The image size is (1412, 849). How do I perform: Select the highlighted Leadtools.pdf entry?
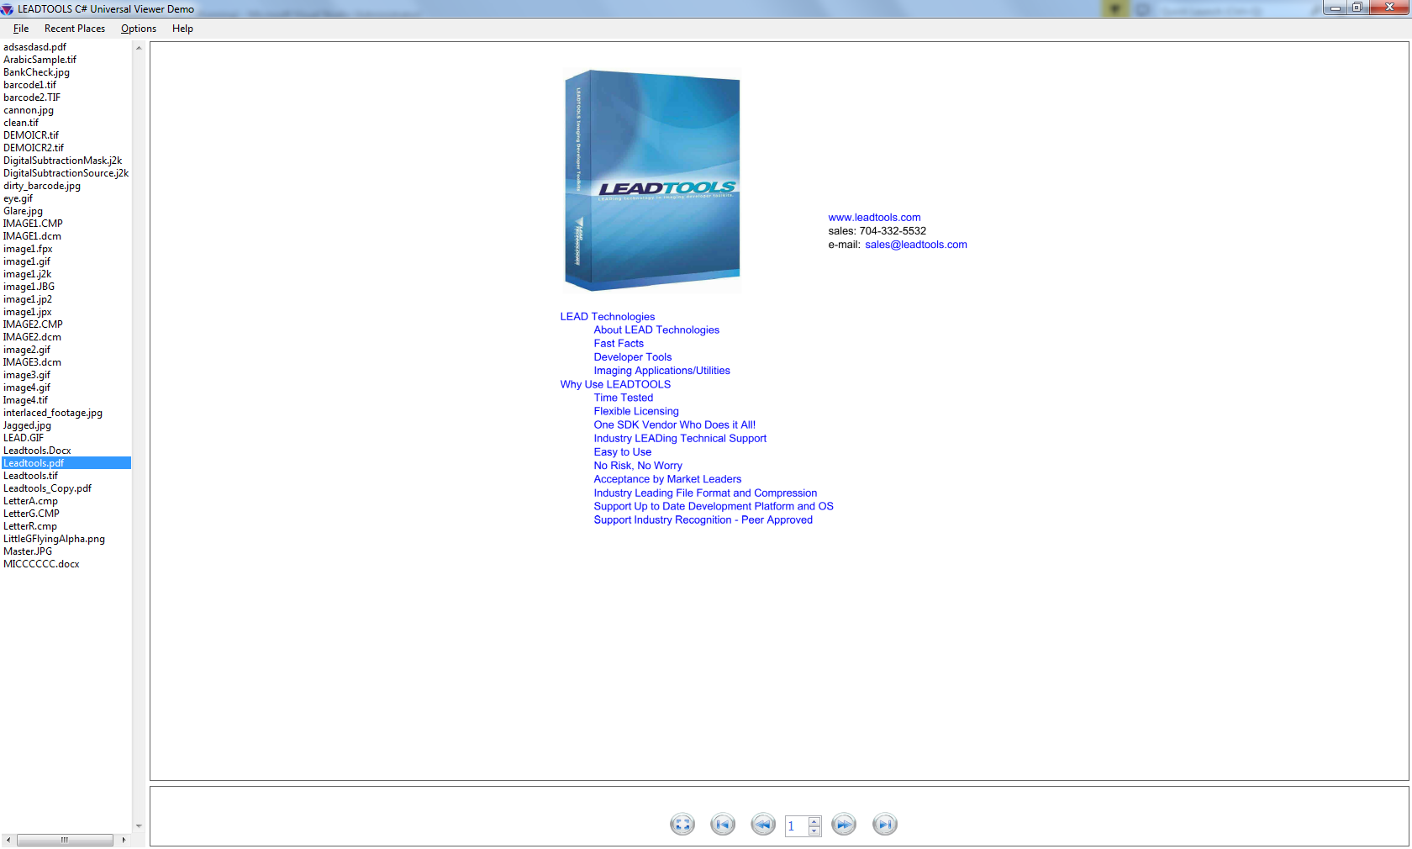[x=66, y=463]
